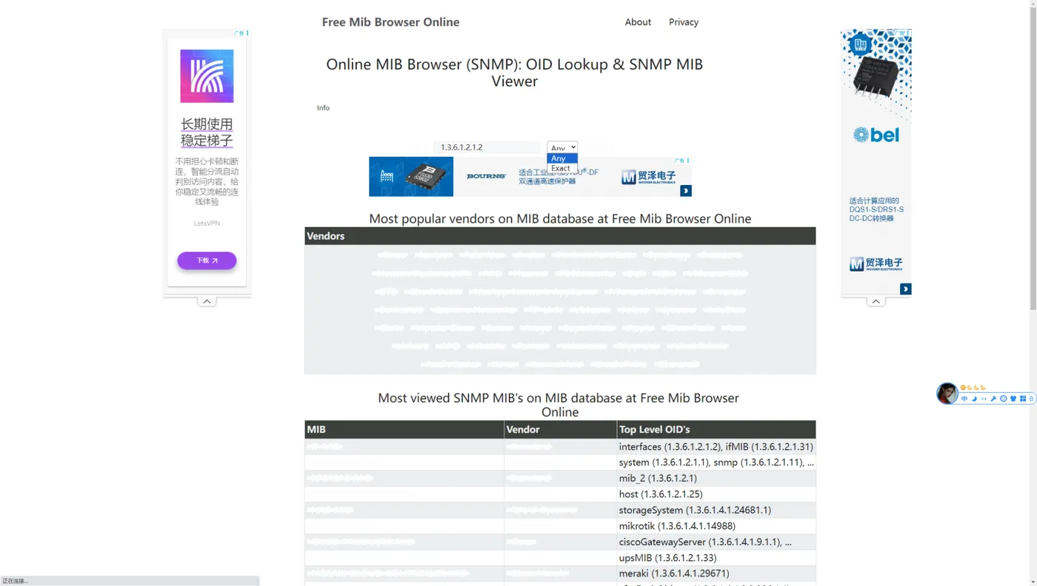Open the grid toolbox icon on floating toolbar
1037x586 pixels.
(x=1023, y=399)
